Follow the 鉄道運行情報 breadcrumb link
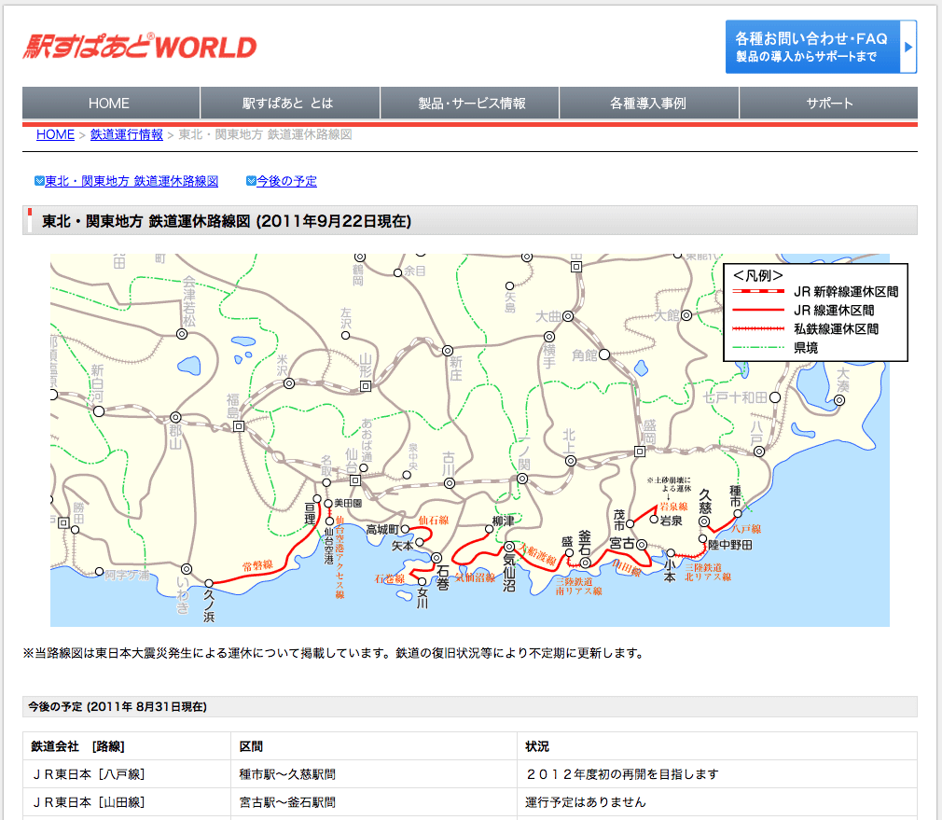Image resolution: width=942 pixels, height=820 pixels. coord(127,134)
